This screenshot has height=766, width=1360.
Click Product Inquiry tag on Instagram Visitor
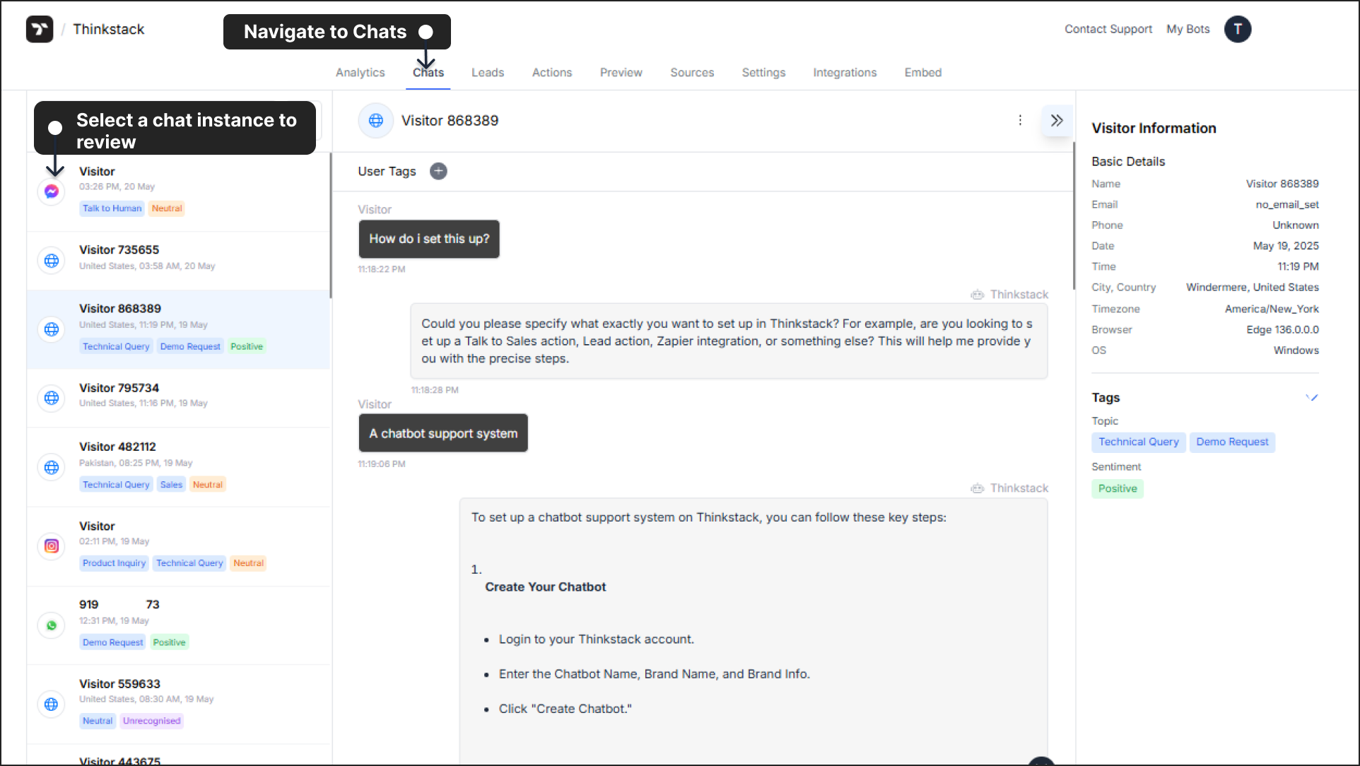click(114, 563)
